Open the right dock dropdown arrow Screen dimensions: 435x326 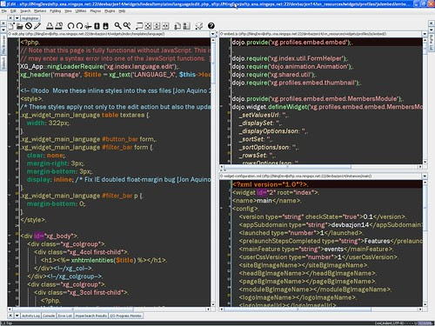[x=431, y=30]
